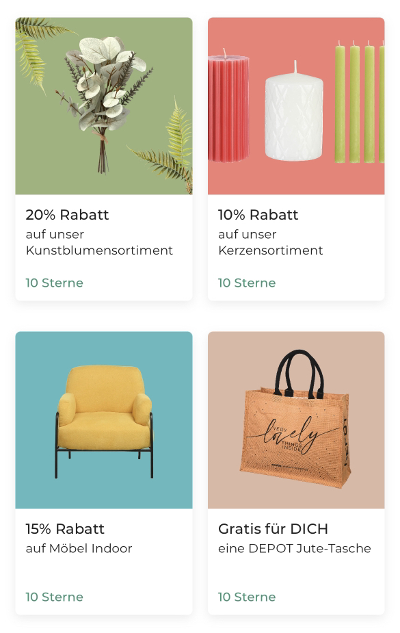This screenshot has height=633, width=400.
Task: Click the red ribbed pillar candle
Action: click(228, 107)
